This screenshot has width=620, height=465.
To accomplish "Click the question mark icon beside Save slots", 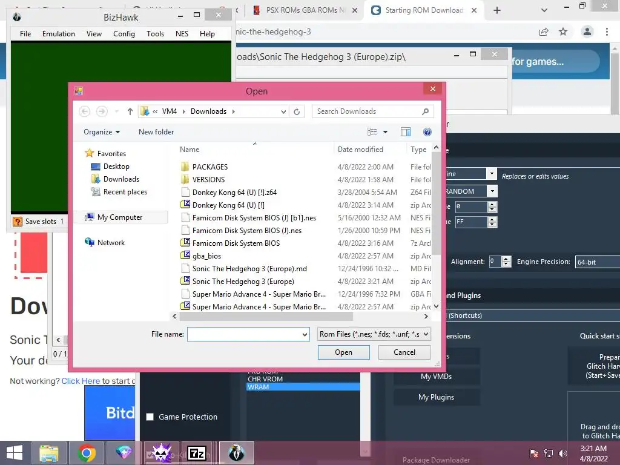I will point(18,222).
